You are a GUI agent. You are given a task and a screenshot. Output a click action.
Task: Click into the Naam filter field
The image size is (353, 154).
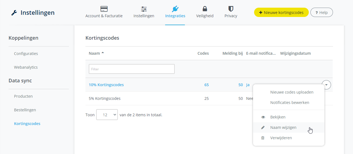pyautogui.click(x=132, y=69)
